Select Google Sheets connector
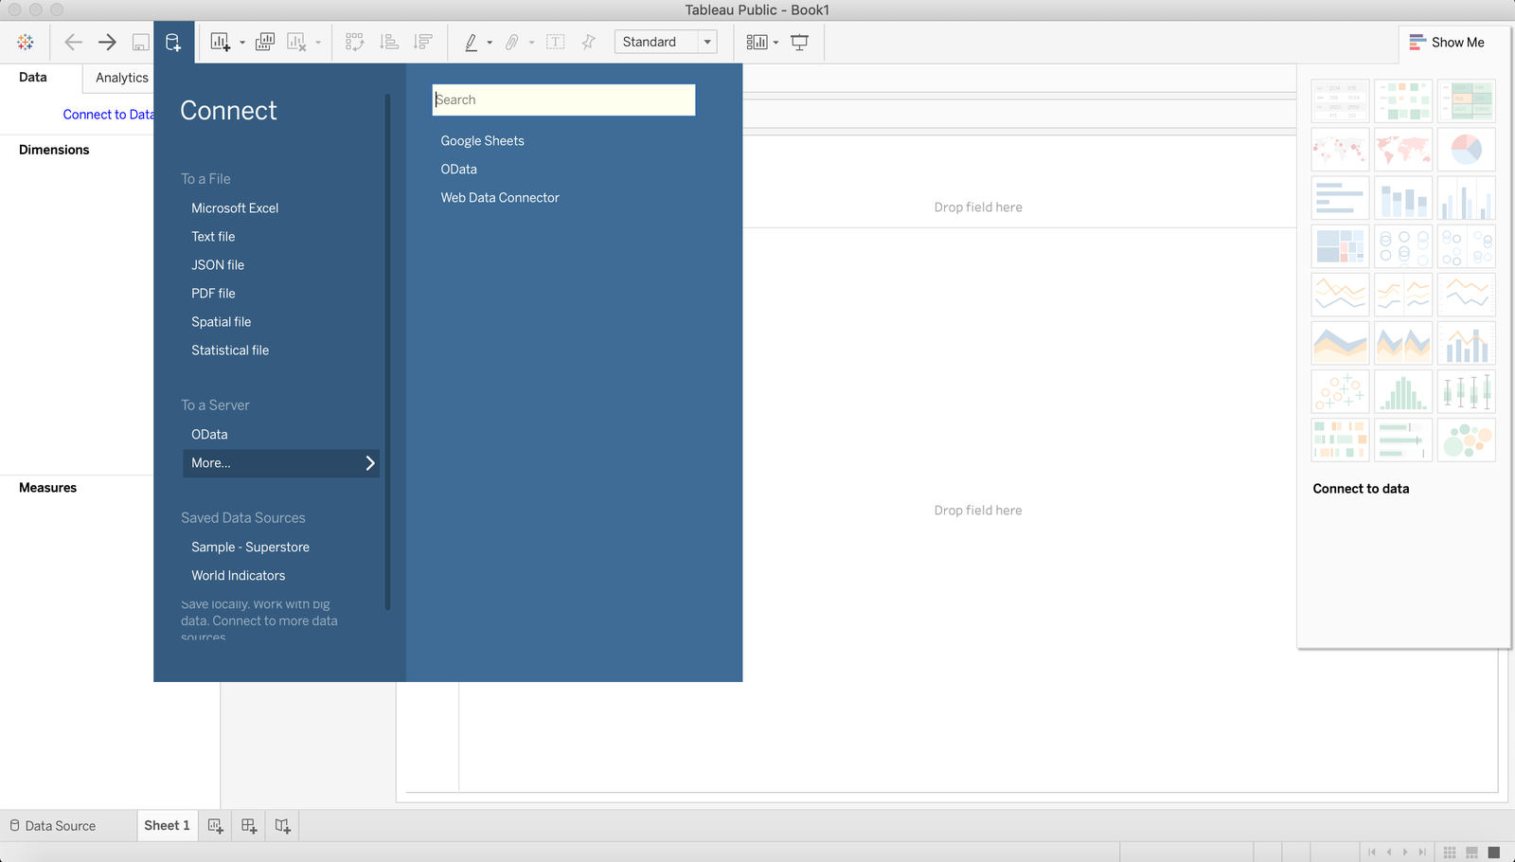1515x862 pixels. click(x=482, y=141)
